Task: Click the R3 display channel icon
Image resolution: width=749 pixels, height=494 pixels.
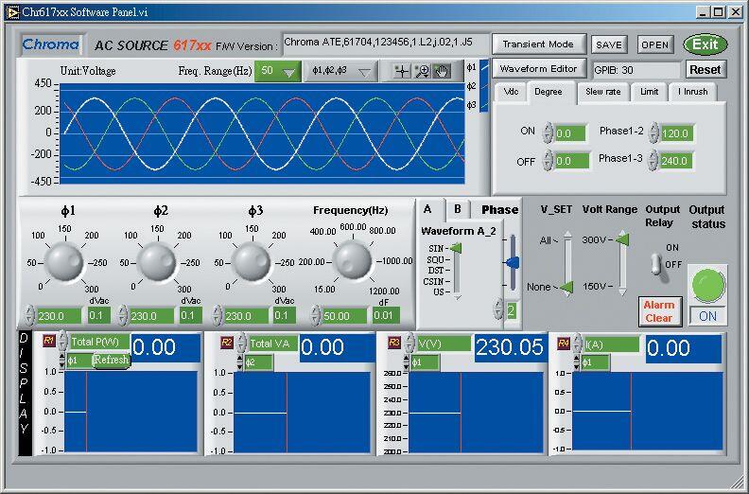Action: pyautogui.click(x=396, y=342)
